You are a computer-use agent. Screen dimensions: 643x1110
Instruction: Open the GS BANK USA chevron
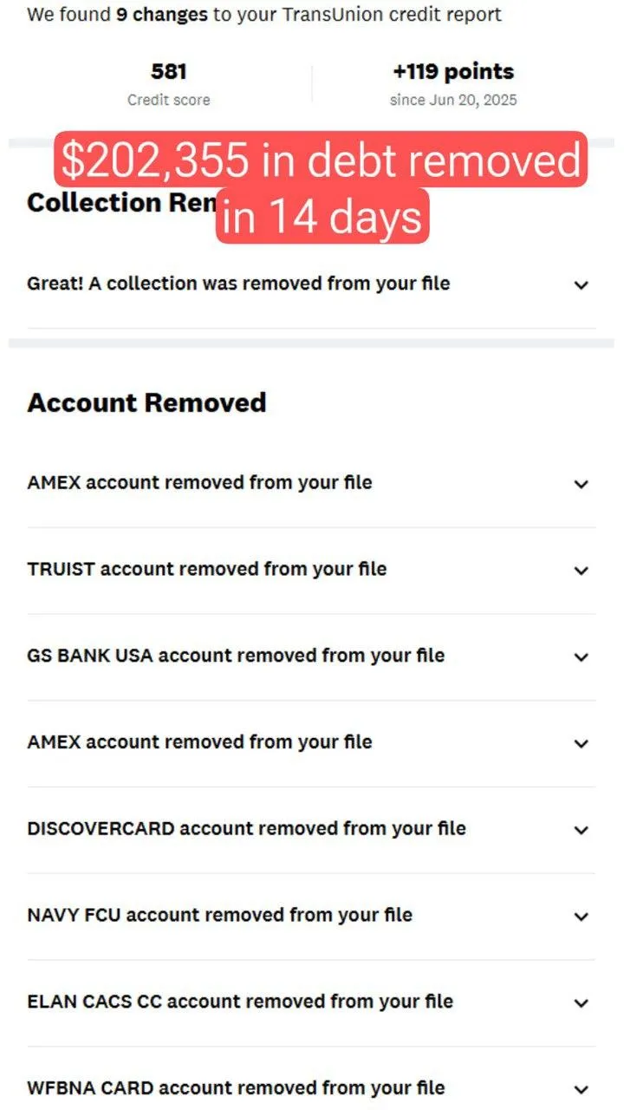[581, 656]
